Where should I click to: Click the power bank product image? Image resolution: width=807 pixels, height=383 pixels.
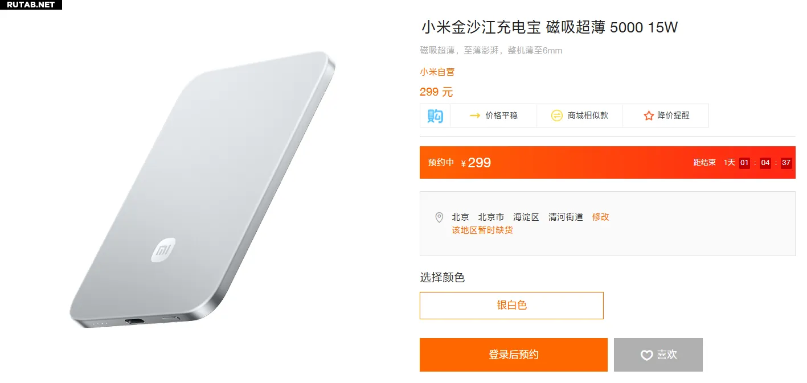tap(202, 190)
